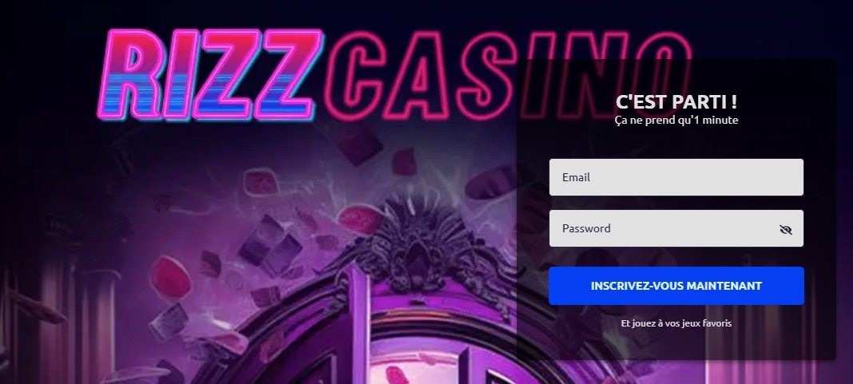Click the Password placeholder label text
Image resolution: width=853 pixels, height=384 pixels.
pyautogui.click(x=586, y=228)
